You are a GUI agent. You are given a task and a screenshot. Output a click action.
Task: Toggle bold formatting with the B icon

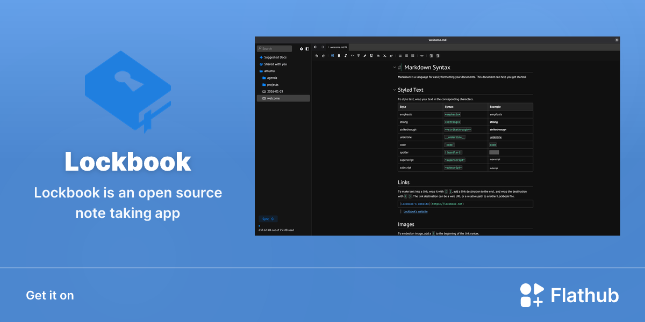[339, 56]
